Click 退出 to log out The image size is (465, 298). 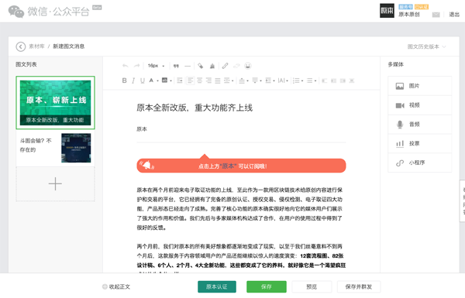point(454,15)
